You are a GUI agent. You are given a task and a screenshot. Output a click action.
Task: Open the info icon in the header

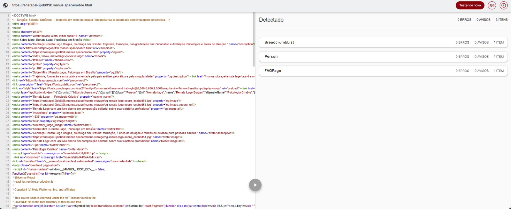(504, 5)
